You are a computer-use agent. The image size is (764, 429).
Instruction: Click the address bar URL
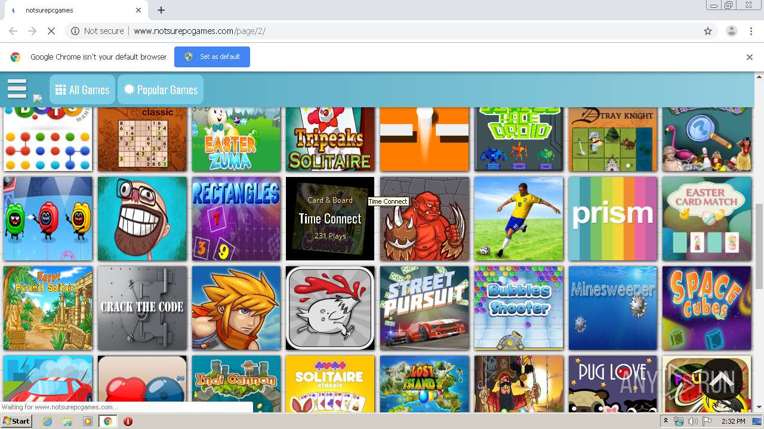coord(199,31)
